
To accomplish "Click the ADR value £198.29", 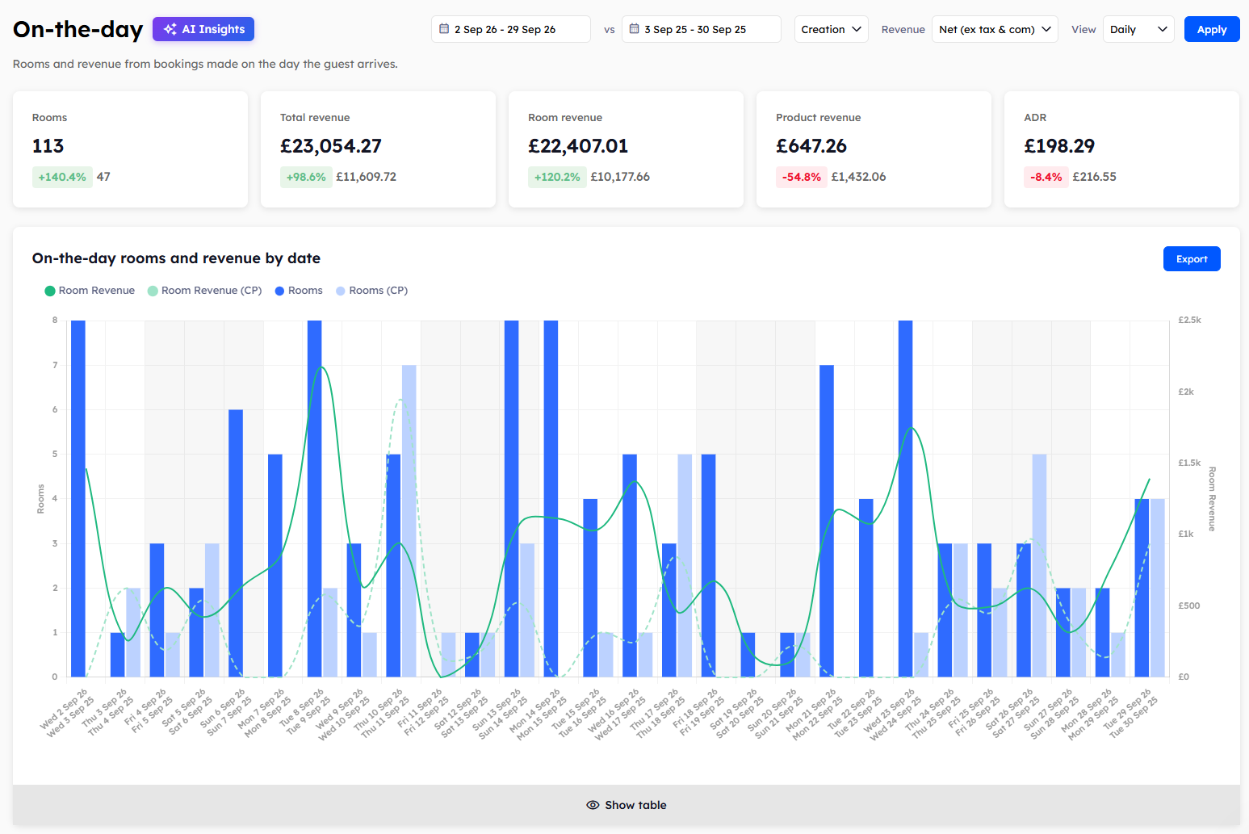I will pos(1059,146).
